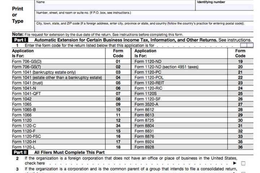Click the form code entry box on line 1
The image size is (260, 173).
coord(247,45)
